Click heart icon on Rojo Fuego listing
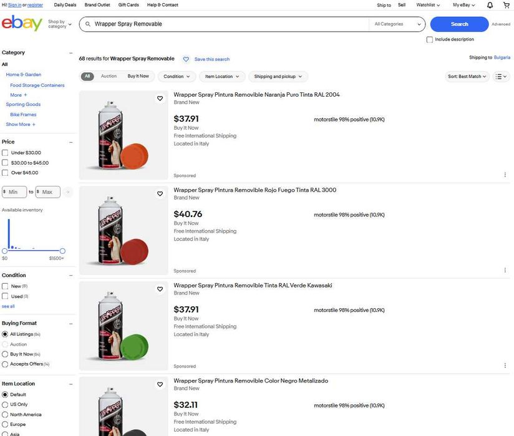The height and width of the screenshot is (436, 514). pos(160,194)
